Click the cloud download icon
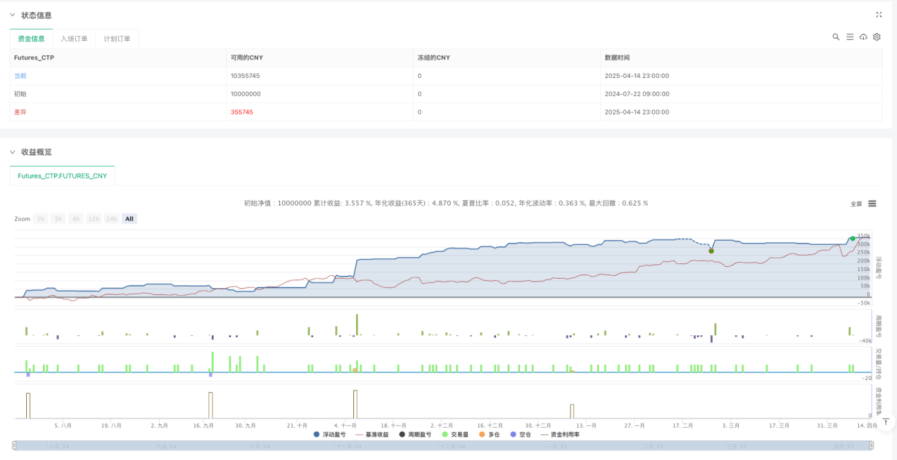This screenshot has width=897, height=460. pos(863,37)
